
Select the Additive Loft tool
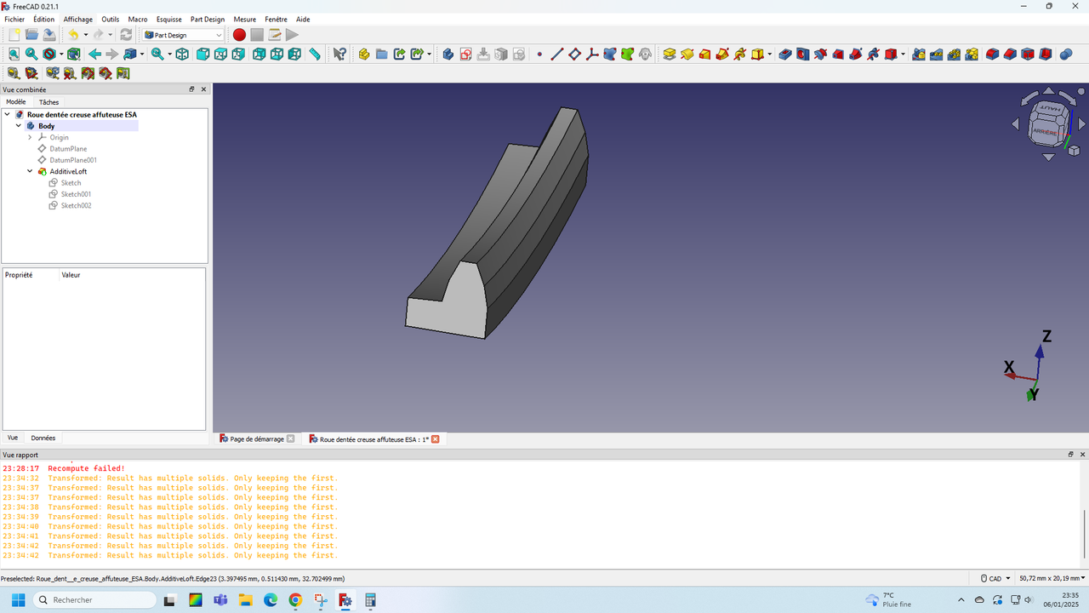click(x=704, y=54)
